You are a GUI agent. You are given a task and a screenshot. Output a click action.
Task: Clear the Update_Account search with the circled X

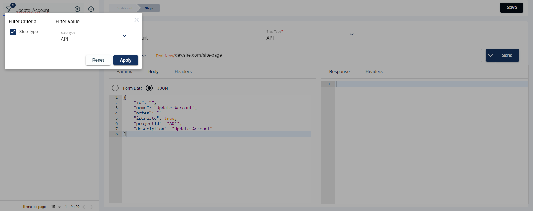[x=77, y=9]
